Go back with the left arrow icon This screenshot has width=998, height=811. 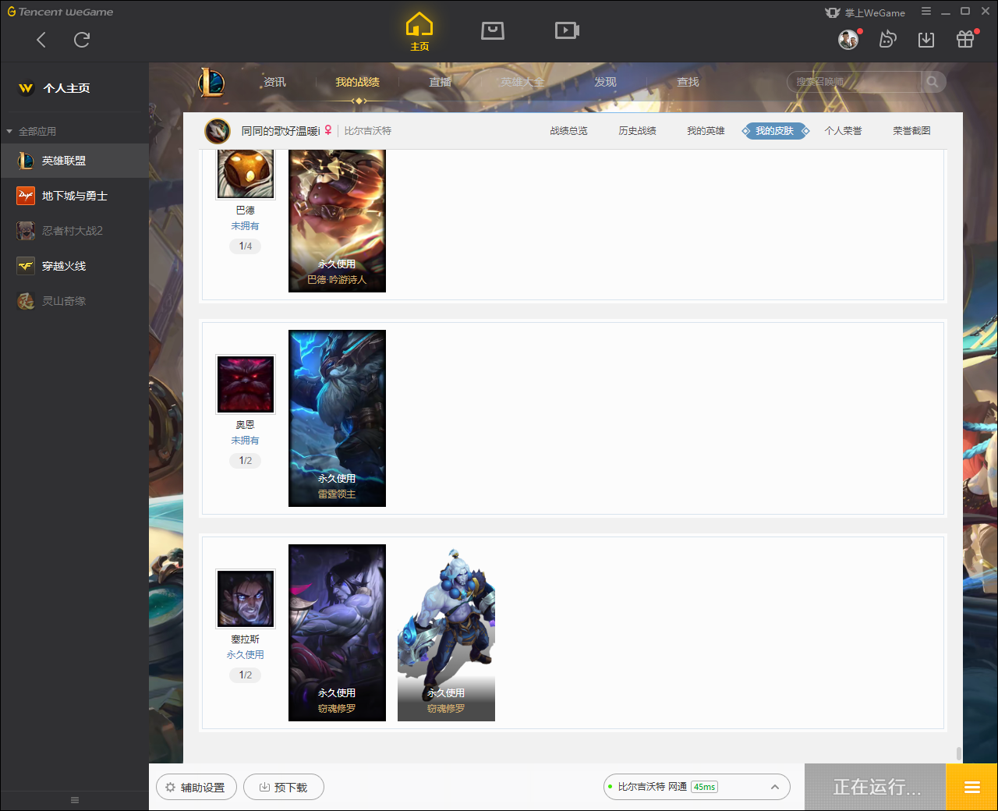click(x=41, y=40)
